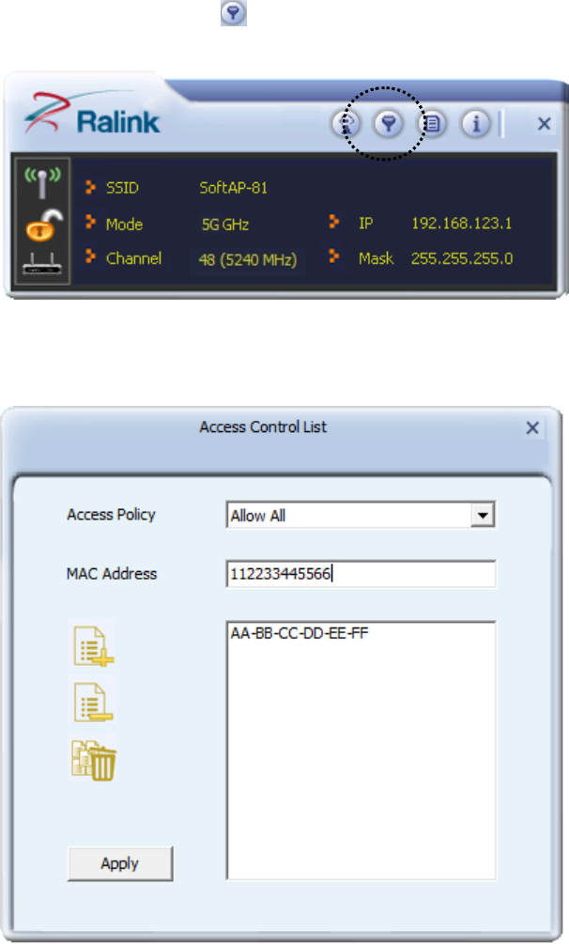
Task: Open the Access Policy dropdown arrow
Action: 483,516
